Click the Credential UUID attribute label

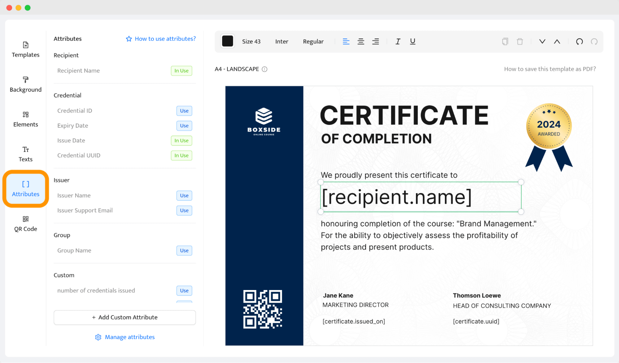(79, 155)
